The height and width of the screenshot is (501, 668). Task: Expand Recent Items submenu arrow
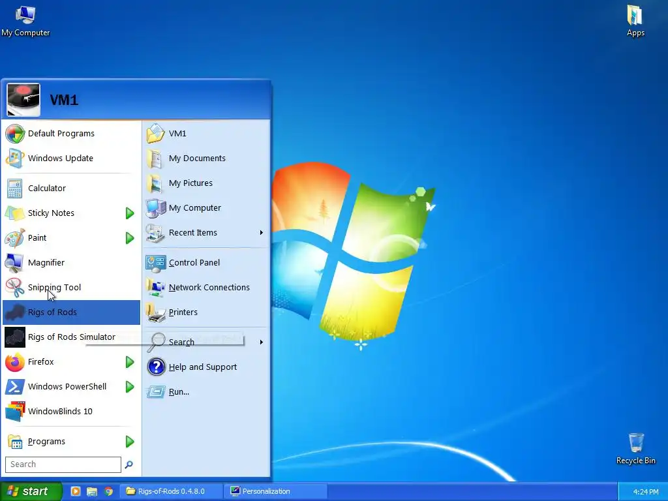tap(261, 233)
